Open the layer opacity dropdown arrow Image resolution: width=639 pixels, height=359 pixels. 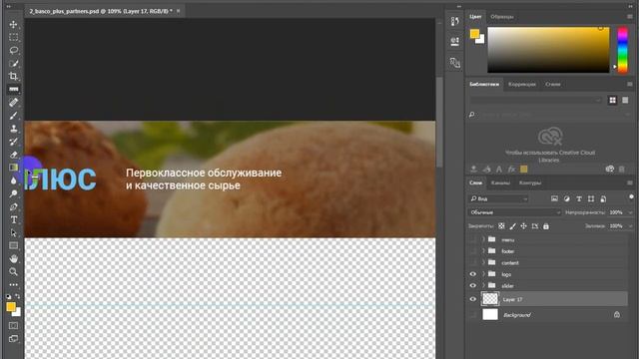[630, 212]
